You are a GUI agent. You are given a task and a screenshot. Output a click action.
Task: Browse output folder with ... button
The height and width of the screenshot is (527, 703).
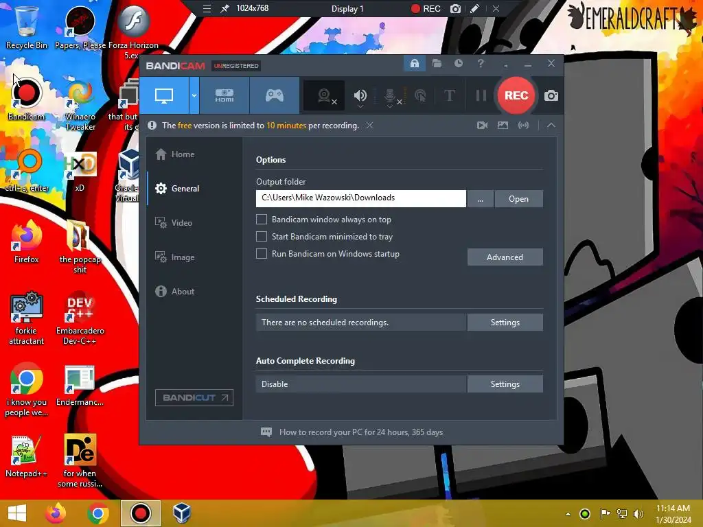[x=480, y=198]
